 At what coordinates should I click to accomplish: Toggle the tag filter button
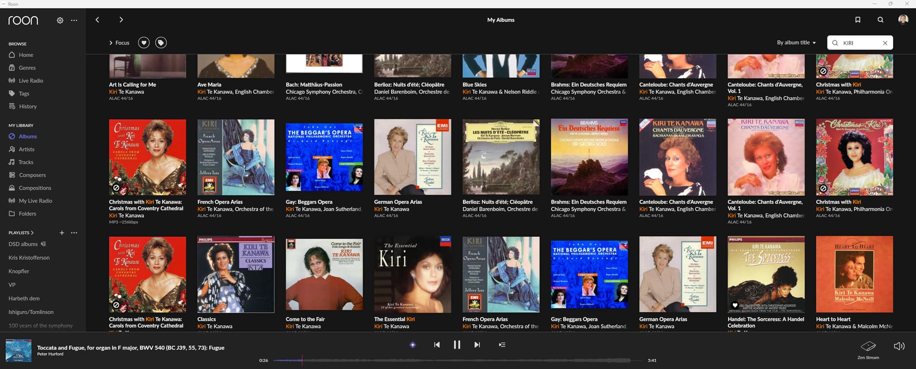point(161,43)
